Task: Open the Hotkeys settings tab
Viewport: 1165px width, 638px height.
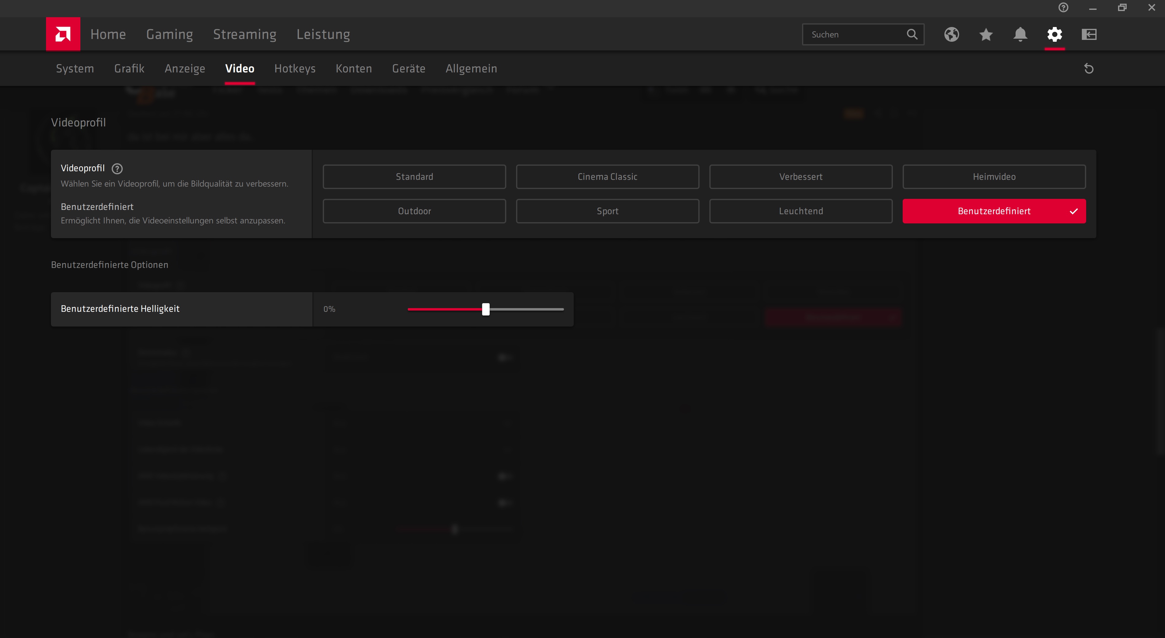Action: 295,69
